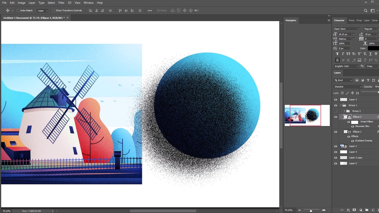Click the align top edges icon
This screenshot has width=379, height=213.
120,10
